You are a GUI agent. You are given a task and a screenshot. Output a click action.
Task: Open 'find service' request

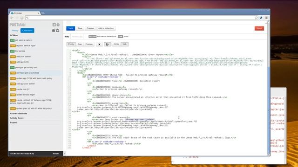35,51
